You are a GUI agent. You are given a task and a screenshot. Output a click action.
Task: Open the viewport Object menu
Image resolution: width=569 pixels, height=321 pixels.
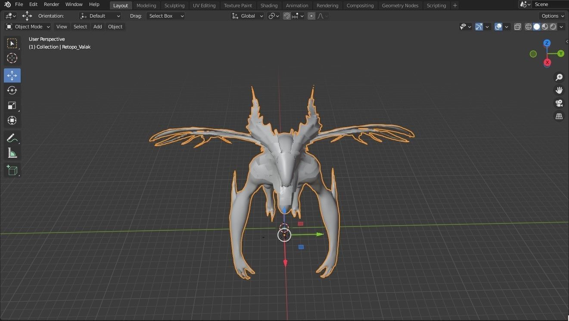(x=115, y=27)
